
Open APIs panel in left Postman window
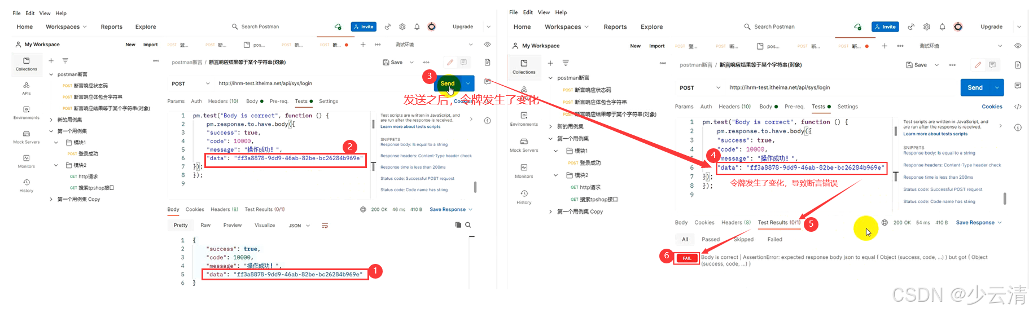click(26, 89)
